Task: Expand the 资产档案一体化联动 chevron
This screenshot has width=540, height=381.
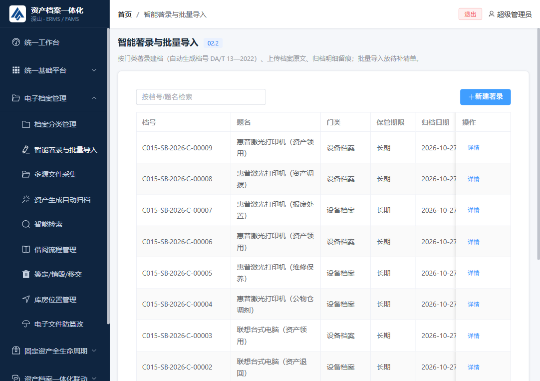Action: [x=94, y=378]
